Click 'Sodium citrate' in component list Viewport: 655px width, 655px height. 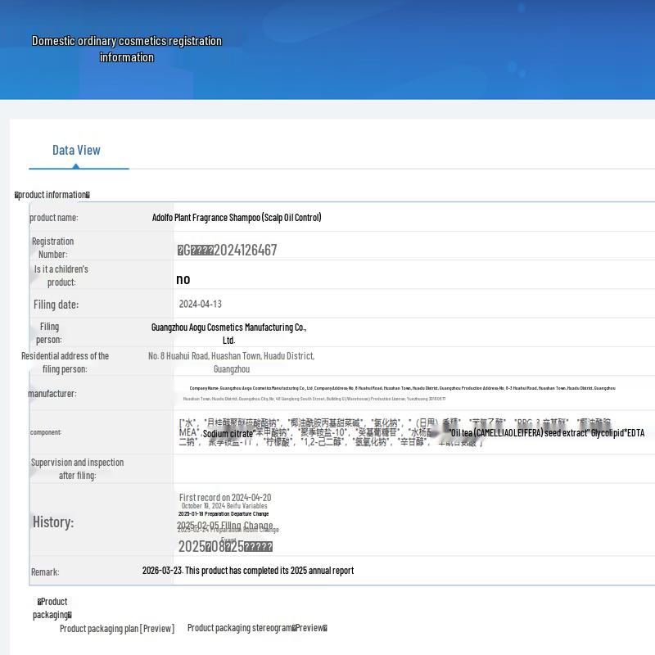click(x=228, y=434)
